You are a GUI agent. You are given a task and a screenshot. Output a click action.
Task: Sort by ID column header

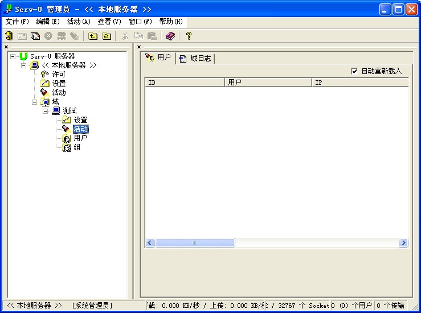(185, 83)
